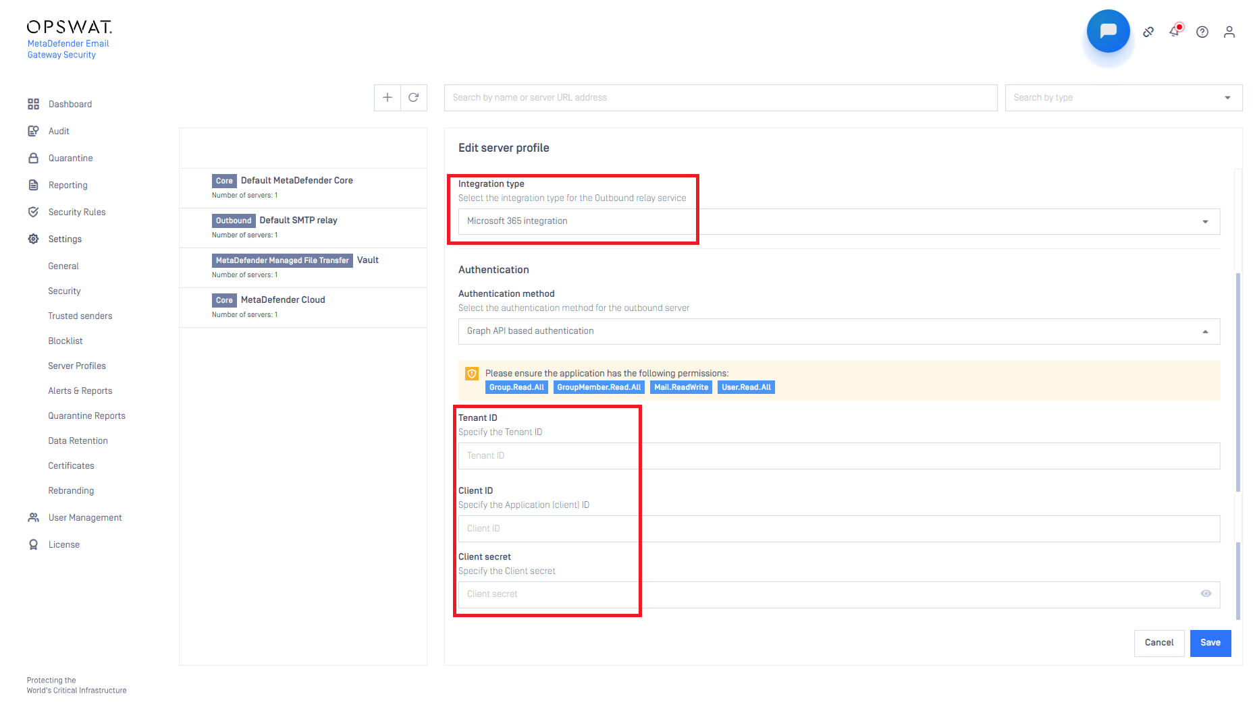
Task: Refresh the server profiles list
Action: tap(414, 98)
